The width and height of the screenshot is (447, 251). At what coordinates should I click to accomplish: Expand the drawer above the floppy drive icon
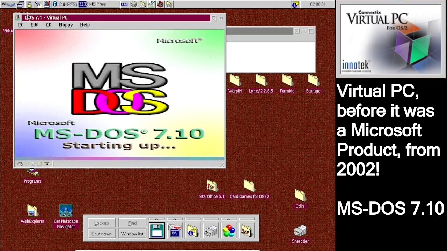(x=157, y=219)
